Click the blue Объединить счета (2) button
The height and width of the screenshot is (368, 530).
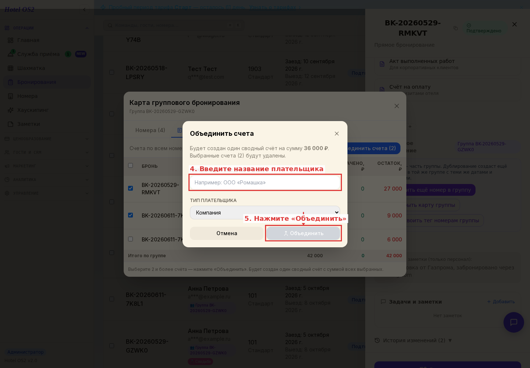[x=374, y=148]
